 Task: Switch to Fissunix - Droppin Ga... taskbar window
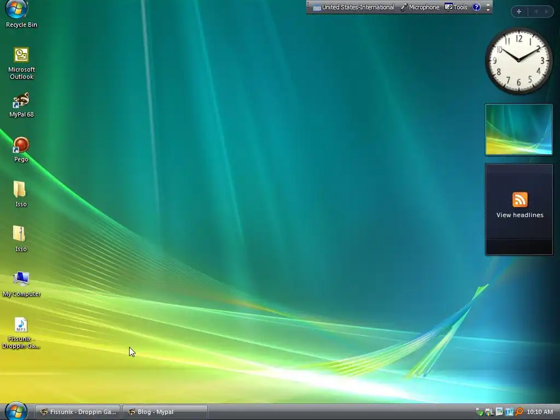tap(78, 412)
